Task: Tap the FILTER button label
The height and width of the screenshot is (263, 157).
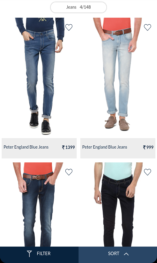Action: [x=44, y=253]
